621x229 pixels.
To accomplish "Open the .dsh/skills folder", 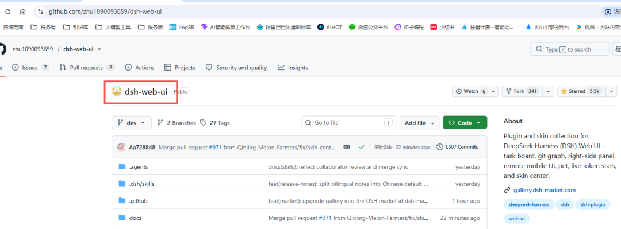I will click(x=141, y=184).
